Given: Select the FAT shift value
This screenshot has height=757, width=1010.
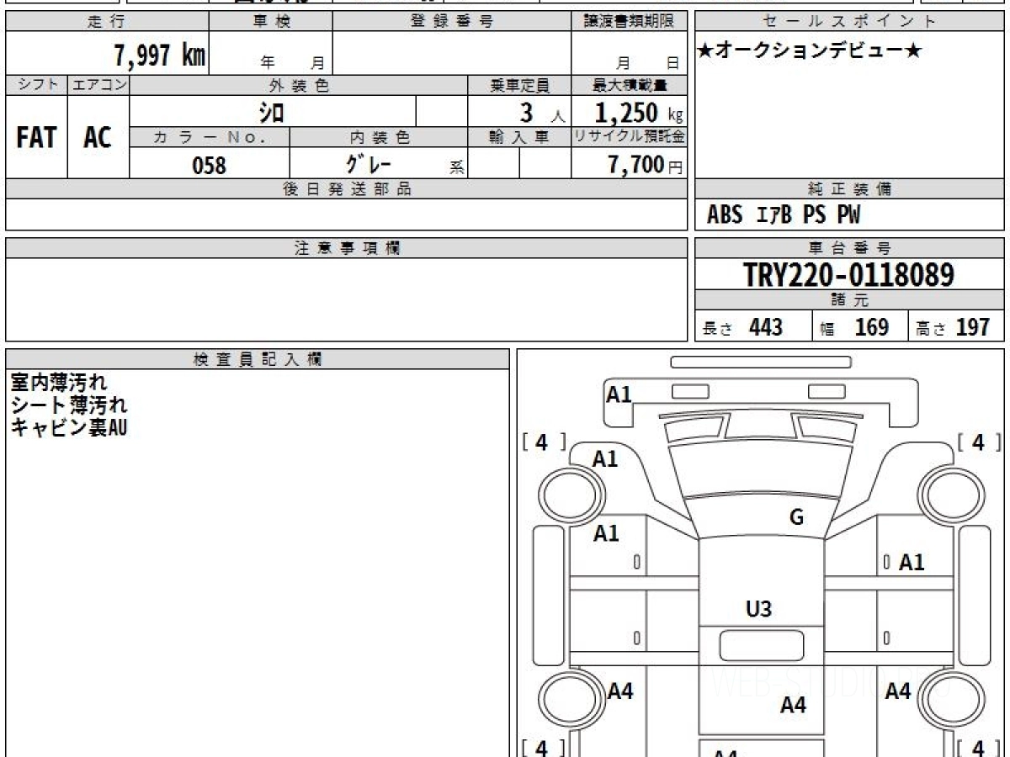Looking at the screenshot, I should (x=36, y=137).
